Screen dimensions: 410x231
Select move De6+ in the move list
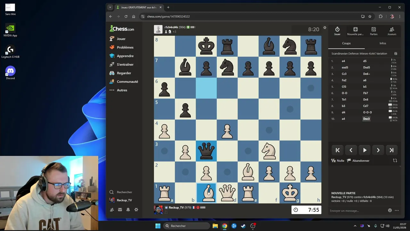pos(366,74)
